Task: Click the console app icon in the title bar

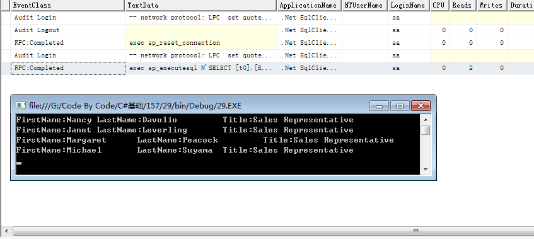Action: 21,105
